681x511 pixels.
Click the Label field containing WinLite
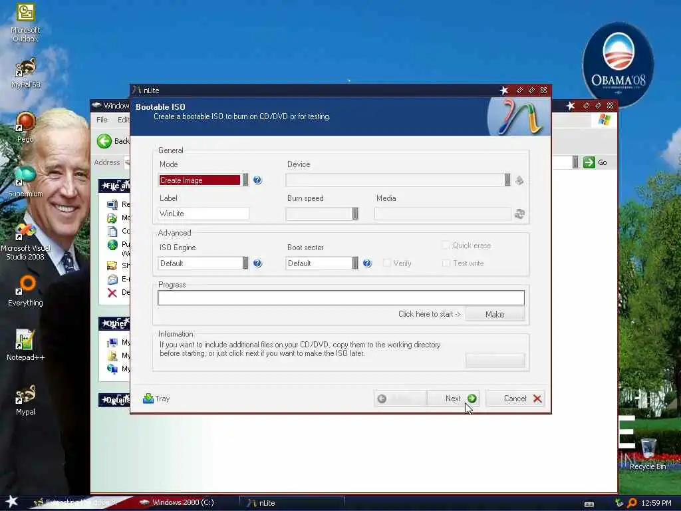204,214
